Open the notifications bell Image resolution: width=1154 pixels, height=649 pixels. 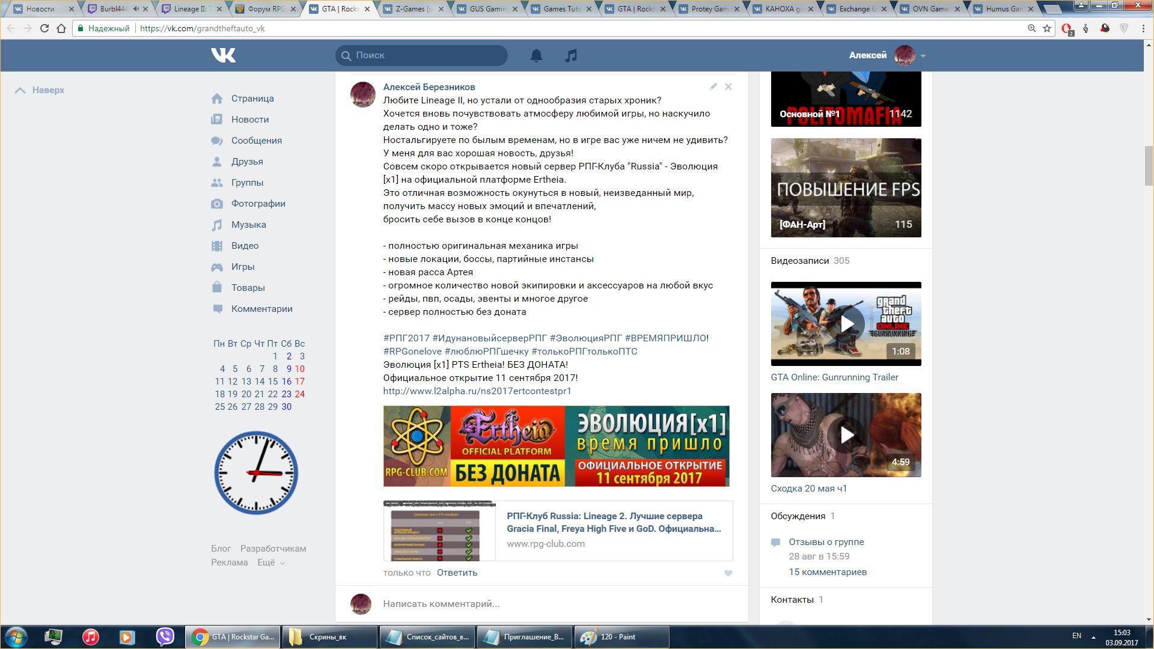[x=536, y=55]
